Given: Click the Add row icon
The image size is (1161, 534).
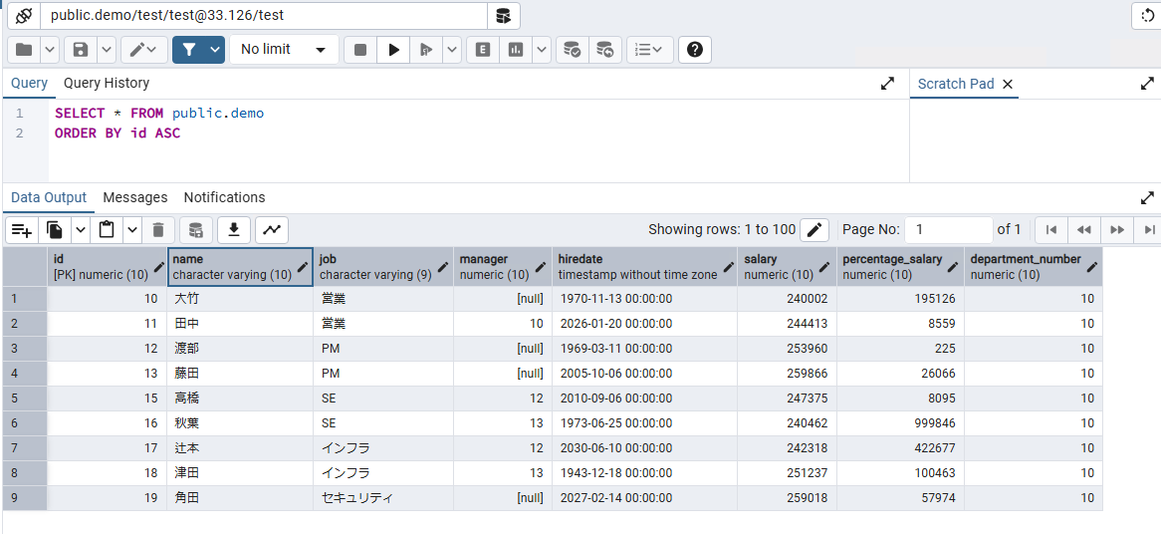Looking at the screenshot, I should coord(22,230).
